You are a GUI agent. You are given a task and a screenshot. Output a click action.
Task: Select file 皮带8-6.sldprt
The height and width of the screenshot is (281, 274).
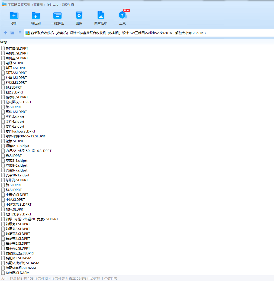[x=17, y=165]
